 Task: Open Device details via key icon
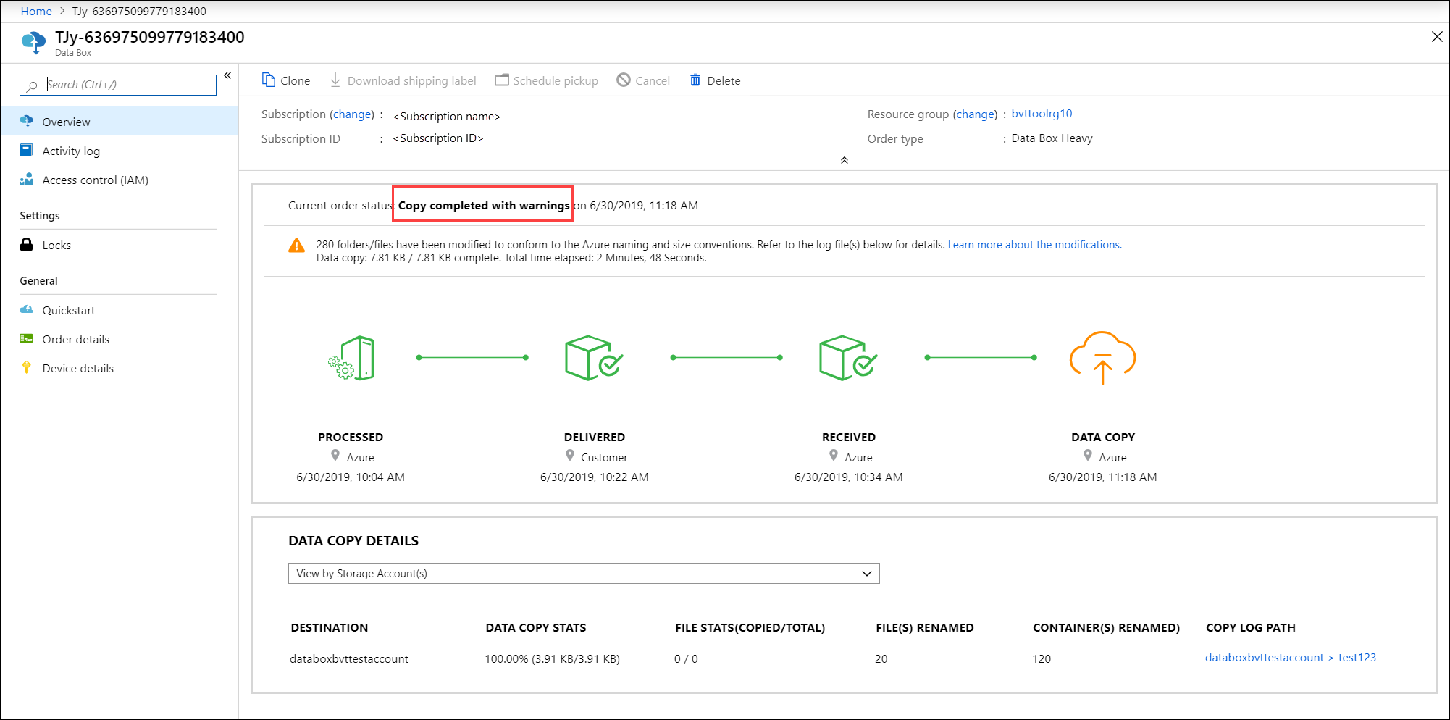[27, 368]
